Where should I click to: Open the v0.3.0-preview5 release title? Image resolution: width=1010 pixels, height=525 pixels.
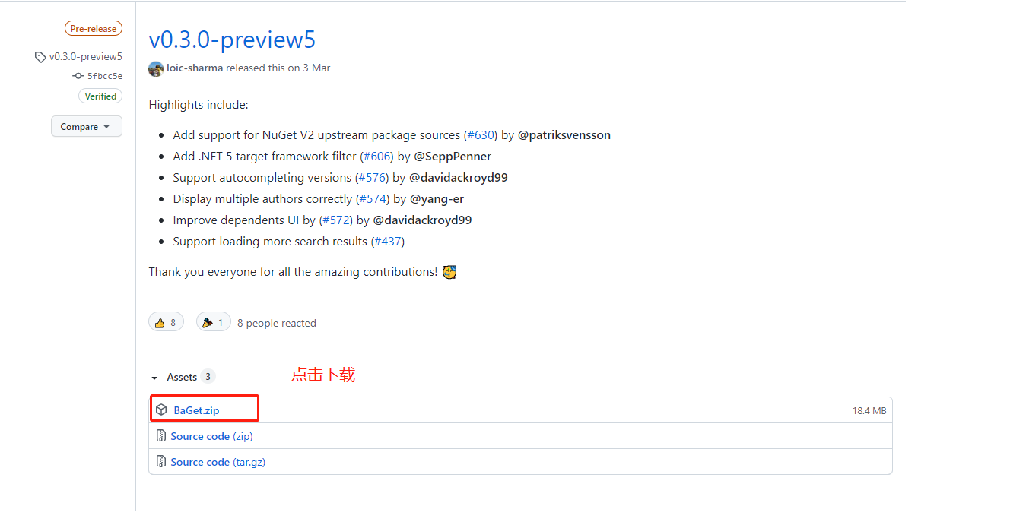(232, 40)
